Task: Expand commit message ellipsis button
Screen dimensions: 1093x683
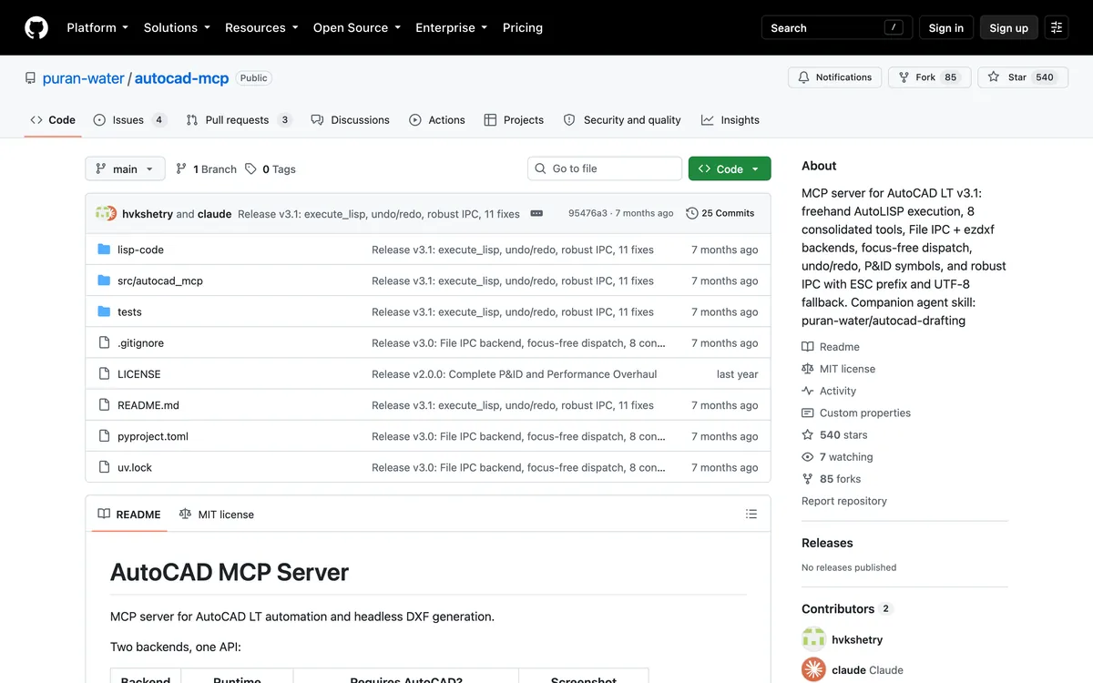Action: [536, 213]
